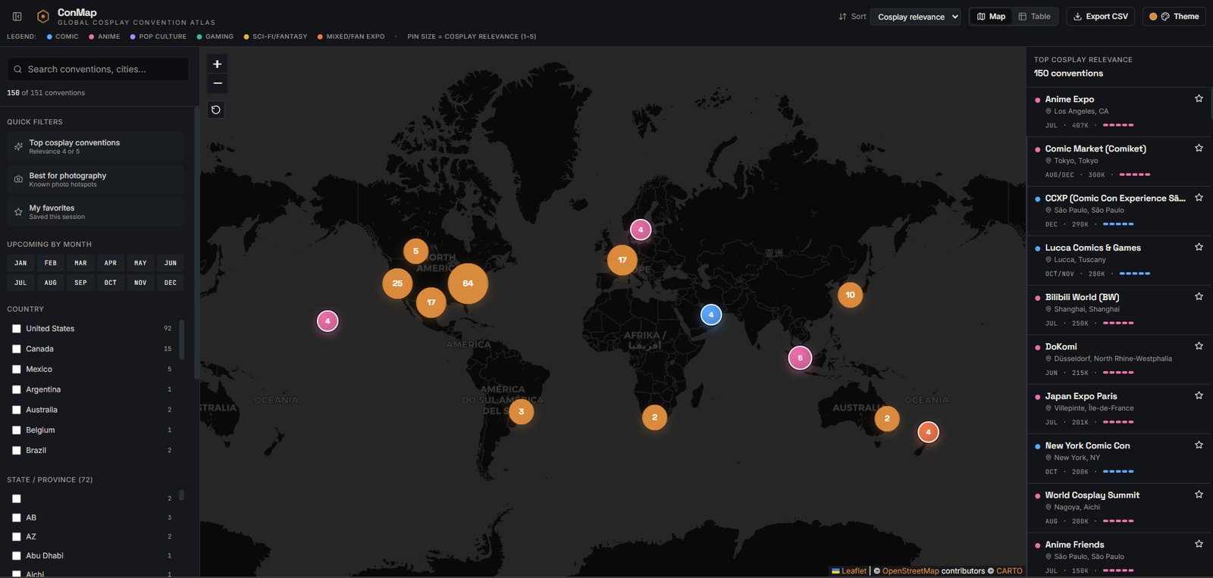This screenshot has width=1213, height=578.
Task: Filter upcoming conventions by JUL
Action: tap(20, 283)
